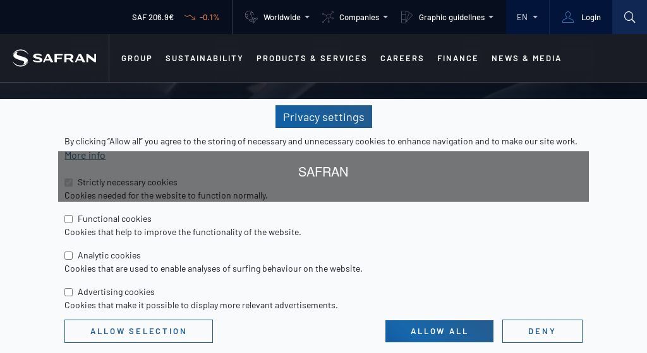This screenshot has width=647, height=353.
Task: Click the Safran logo
Action: 54,58
